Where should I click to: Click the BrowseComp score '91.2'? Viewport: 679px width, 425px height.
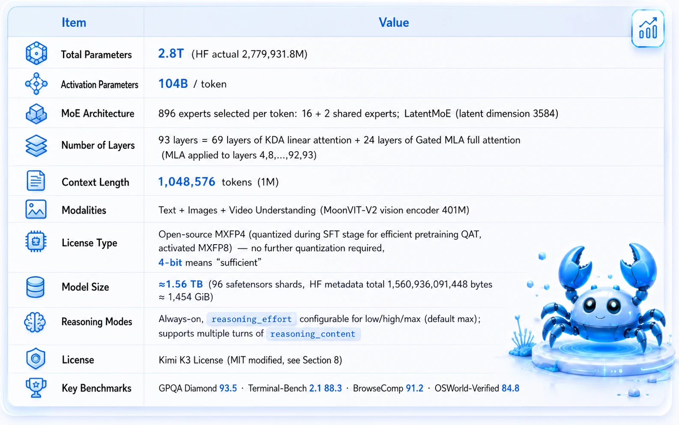[x=414, y=388]
